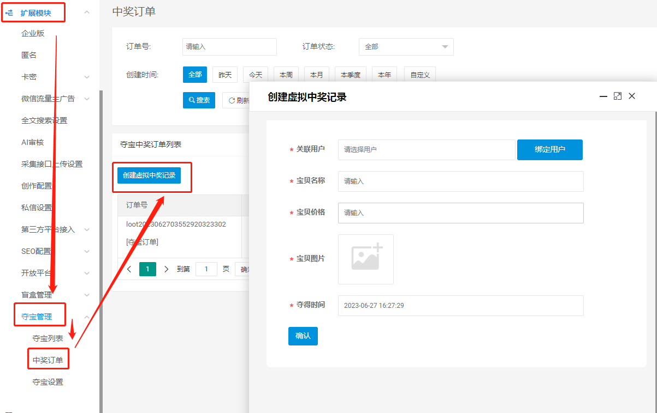Open the 订单状态 dropdown
Image resolution: width=657 pixels, height=413 pixels.
tap(406, 47)
